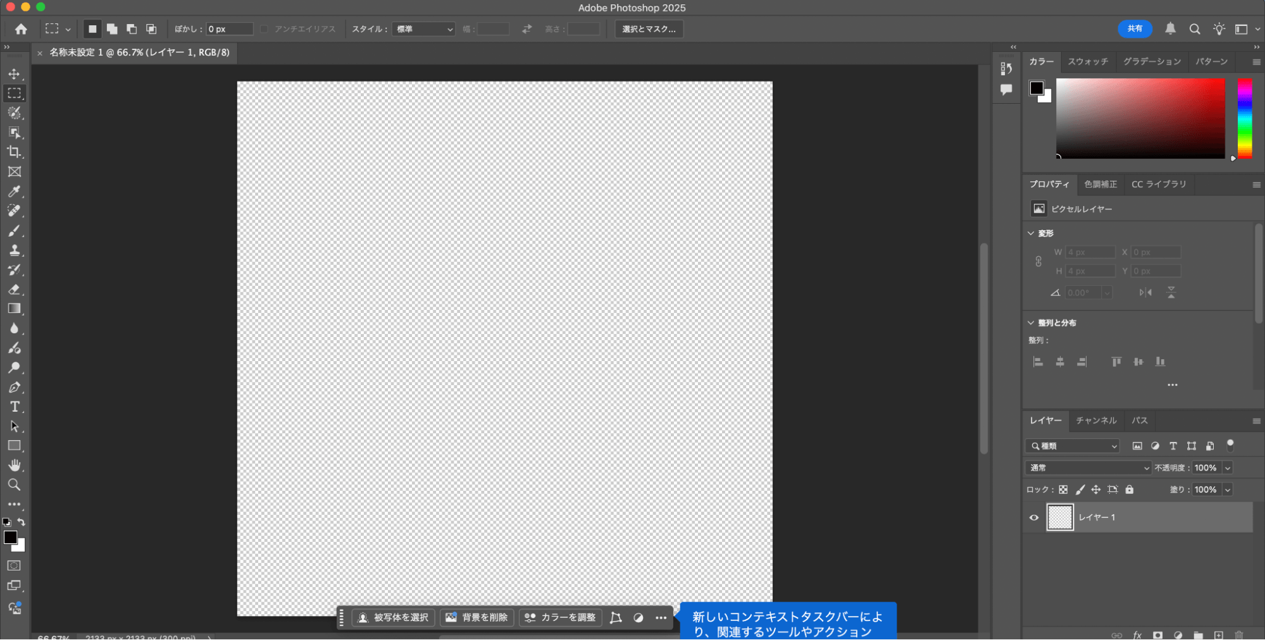
Task: Select the Hand tool
Action: [x=14, y=465]
